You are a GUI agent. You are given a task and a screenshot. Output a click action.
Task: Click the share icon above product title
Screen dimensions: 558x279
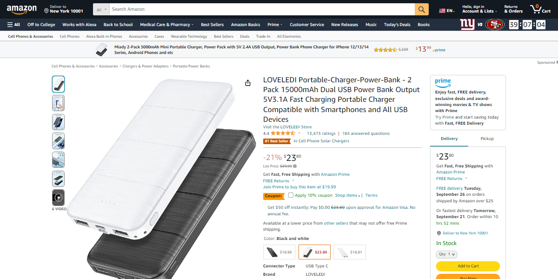point(248,83)
